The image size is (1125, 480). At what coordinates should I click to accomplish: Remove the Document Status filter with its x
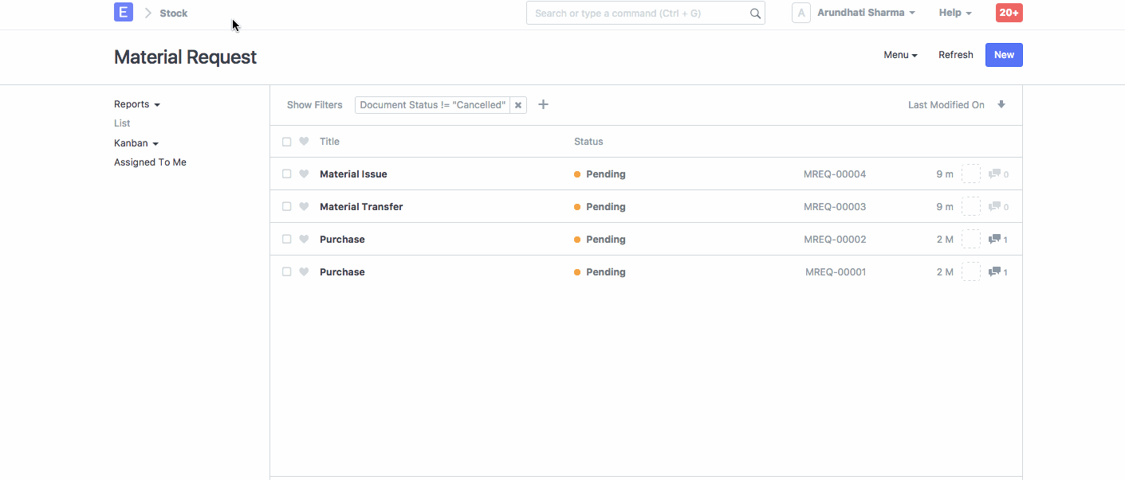[518, 104]
